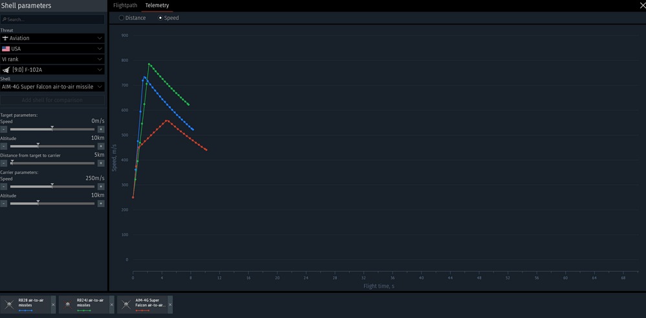This screenshot has height=318, width=646.
Task: Open the F-102A vehicle dropdown
Action: point(52,70)
